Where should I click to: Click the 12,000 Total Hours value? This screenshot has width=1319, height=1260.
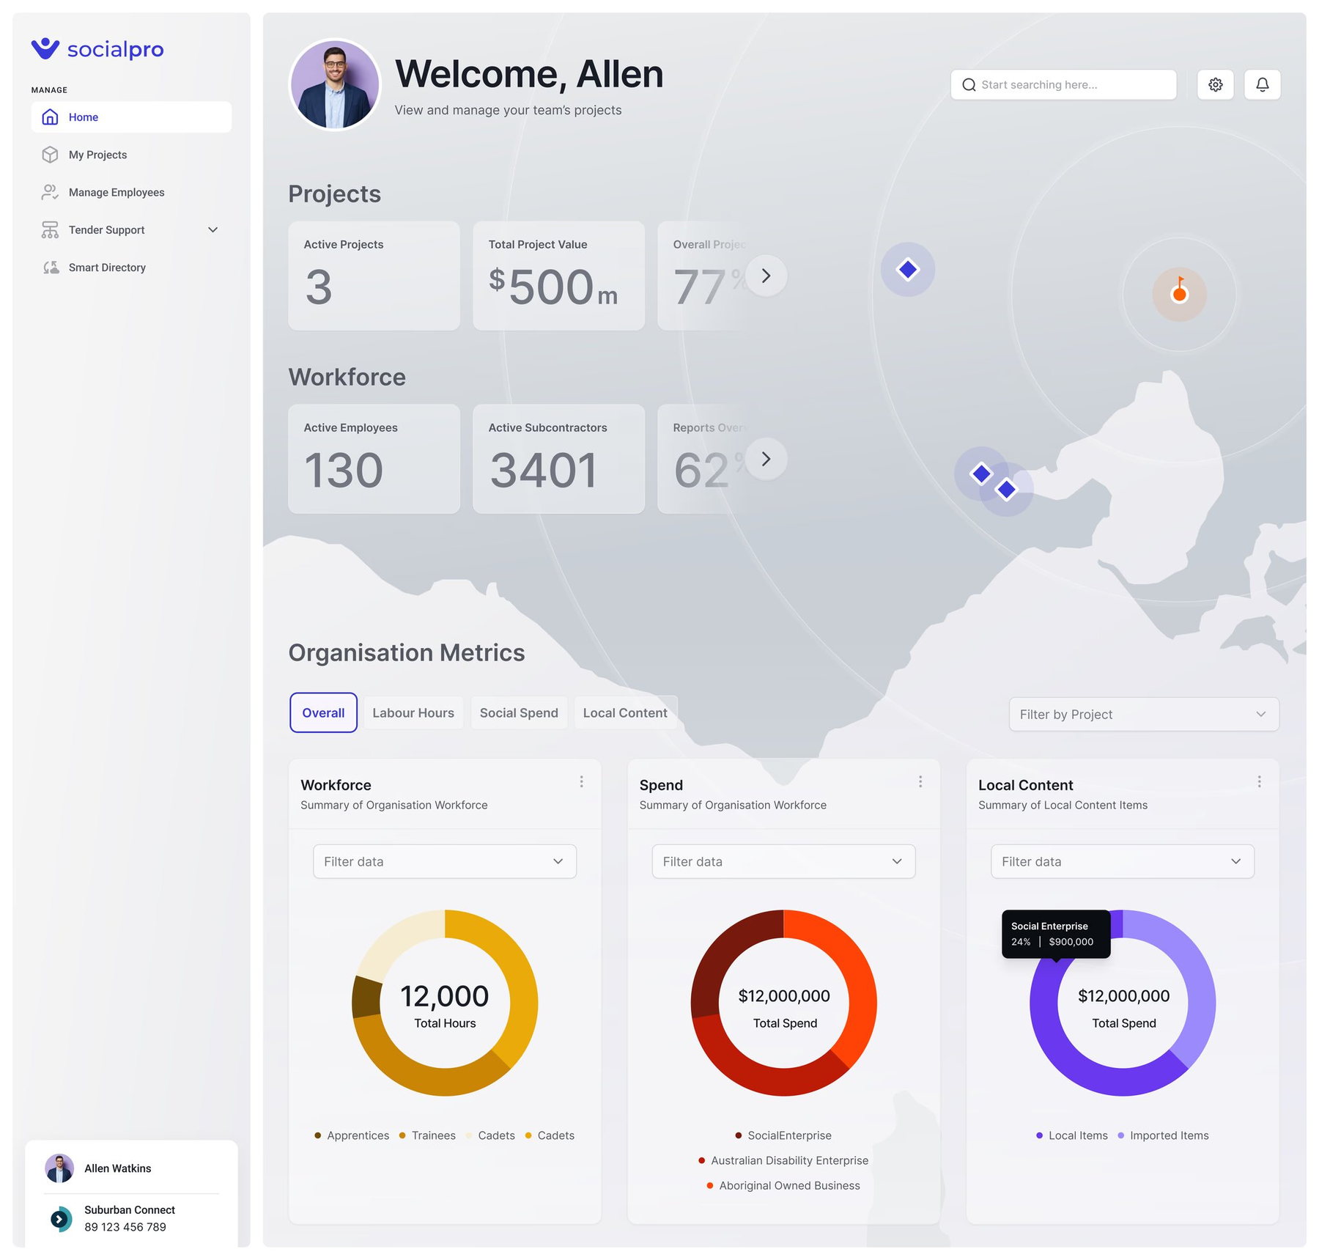click(445, 997)
